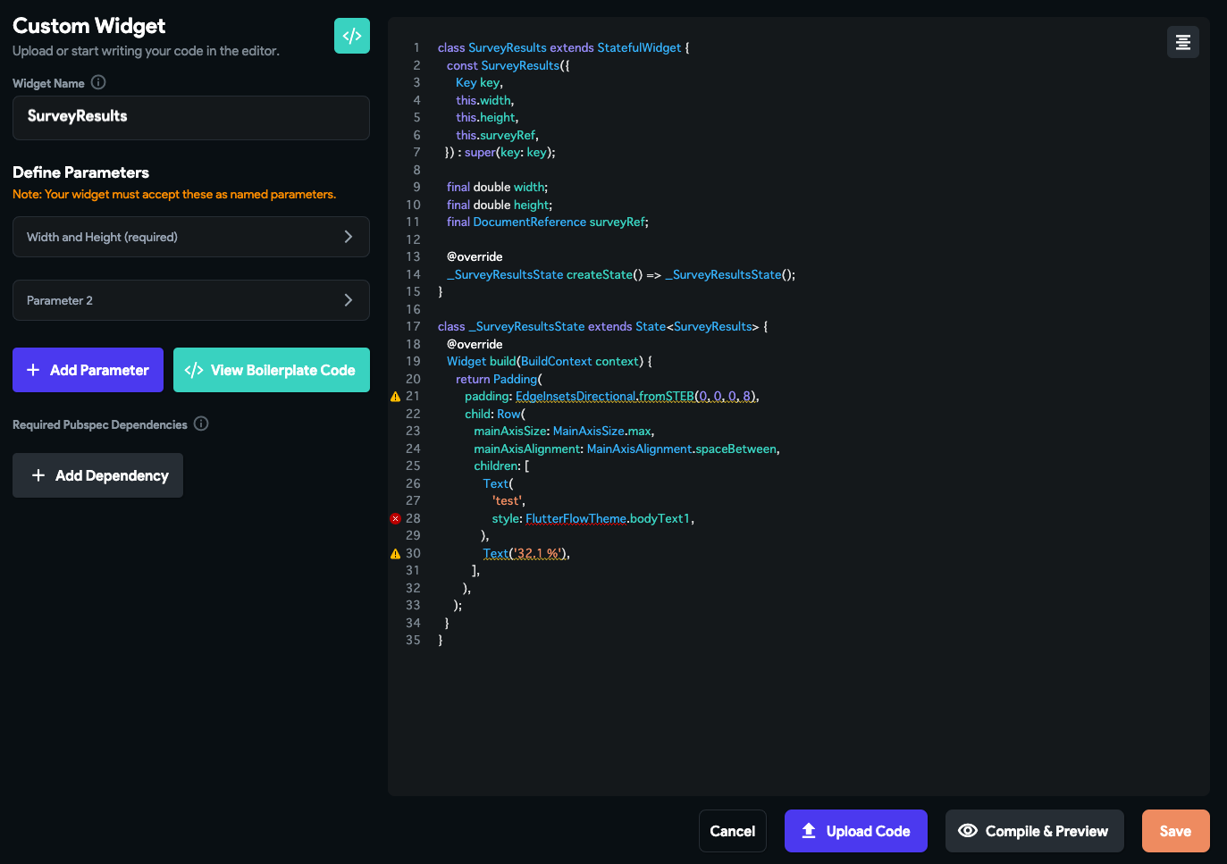This screenshot has width=1227, height=864.
Task: Click the Add Dependency button
Action: click(x=97, y=475)
